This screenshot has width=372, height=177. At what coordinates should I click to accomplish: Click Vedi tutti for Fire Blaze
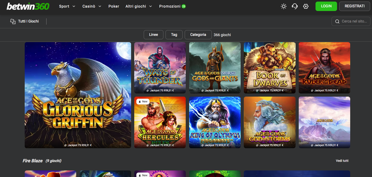(342, 161)
